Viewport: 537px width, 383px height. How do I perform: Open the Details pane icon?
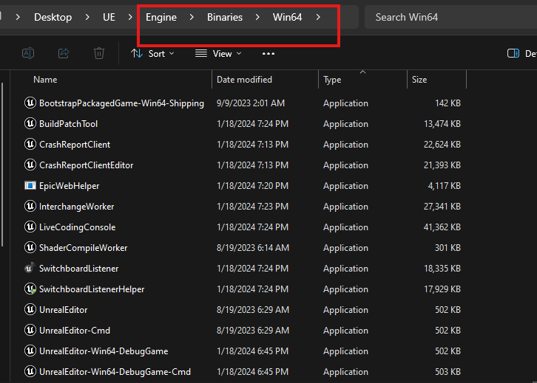tap(513, 53)
